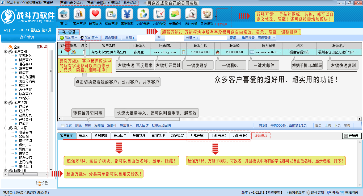Click the 导出导入 link

coord(126,126)
